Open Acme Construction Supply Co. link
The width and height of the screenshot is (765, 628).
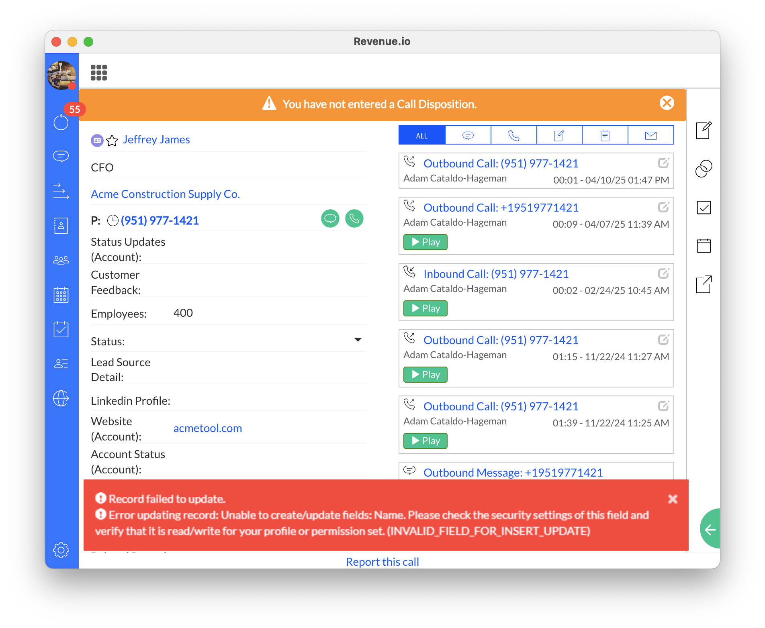[x=165, y=194]
